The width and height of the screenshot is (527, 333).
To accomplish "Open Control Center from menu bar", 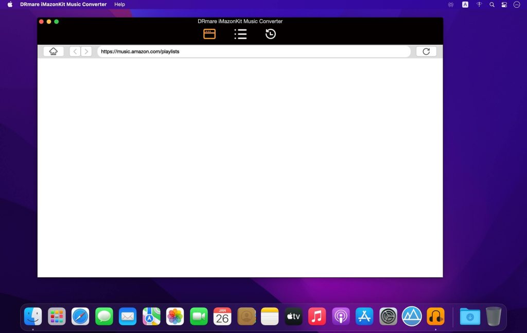I will pos(503,4).
